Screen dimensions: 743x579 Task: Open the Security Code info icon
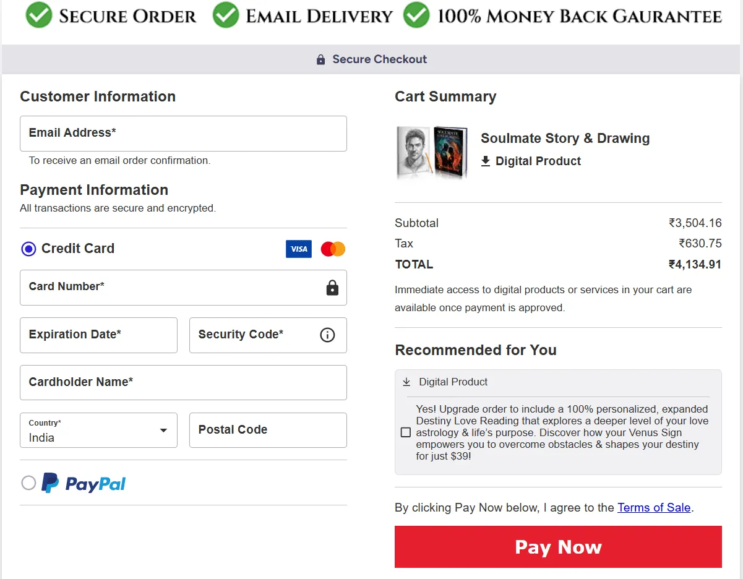pos(327,335)
